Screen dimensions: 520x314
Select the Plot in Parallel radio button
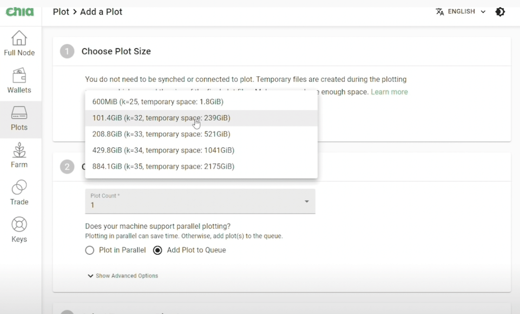pos(90,250)
